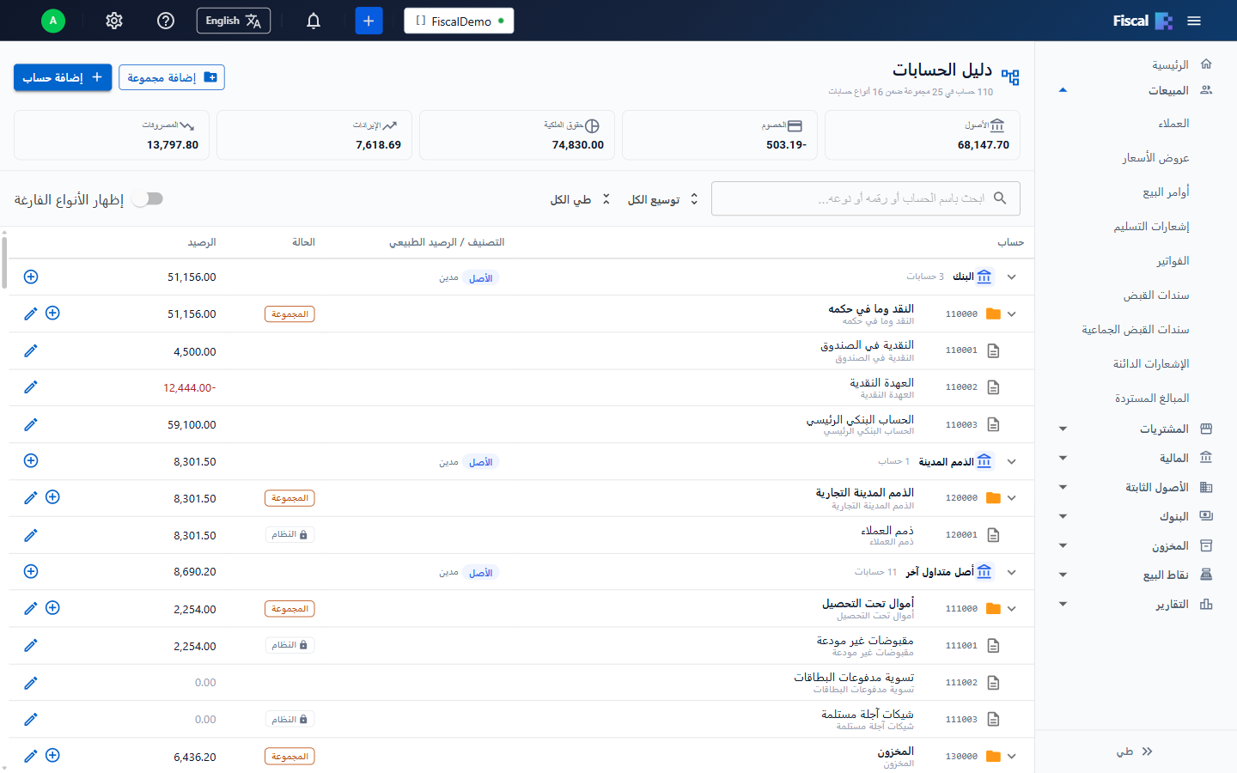1237x773 pixels.
Task: Click الرصيد column header
Action: pos(202,242)
